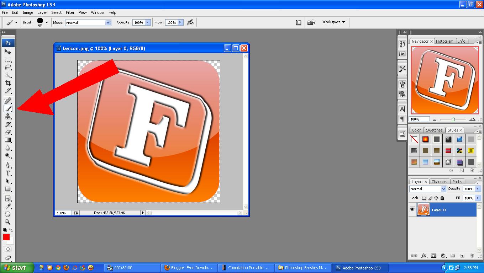Choose the Path Selection tool

pos(8,181)
